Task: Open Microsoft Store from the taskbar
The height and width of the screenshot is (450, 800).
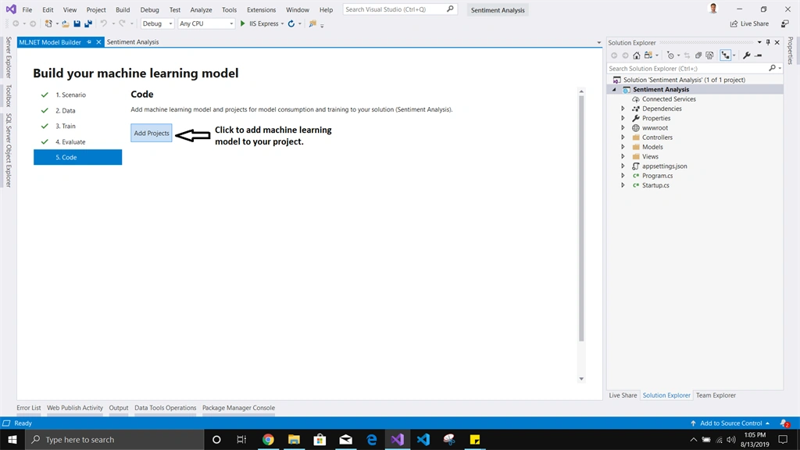Action: pyautogui.click(x=320, y=439)
